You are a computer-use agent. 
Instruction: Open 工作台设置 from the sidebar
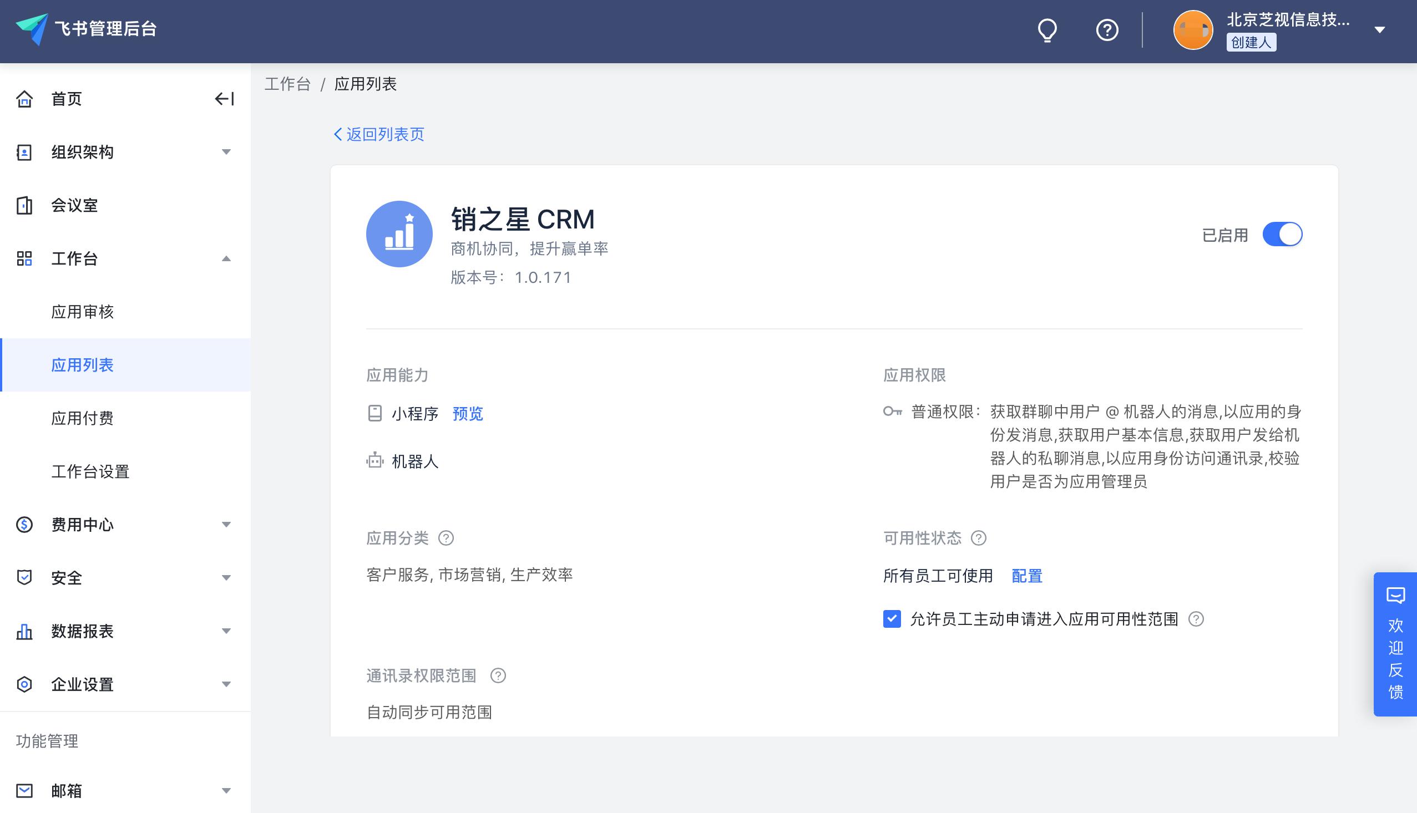pos(90,472)
